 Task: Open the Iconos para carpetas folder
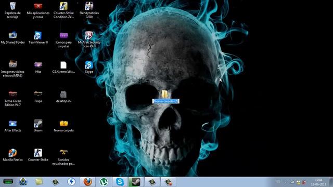click(x=63, y=39)
